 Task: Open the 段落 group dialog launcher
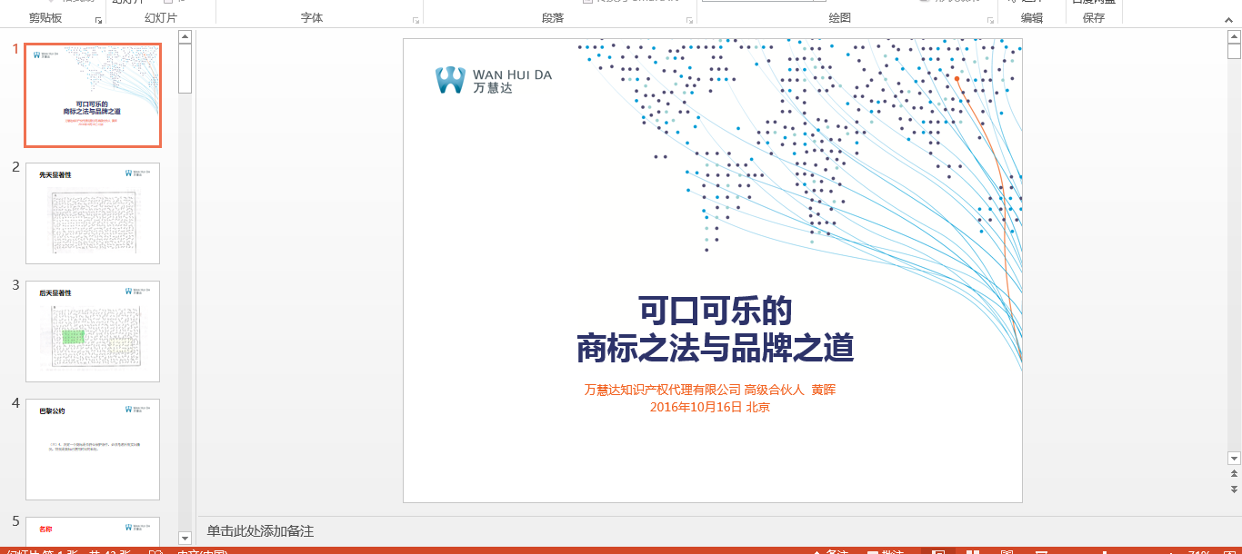click(x=690, y=20)
